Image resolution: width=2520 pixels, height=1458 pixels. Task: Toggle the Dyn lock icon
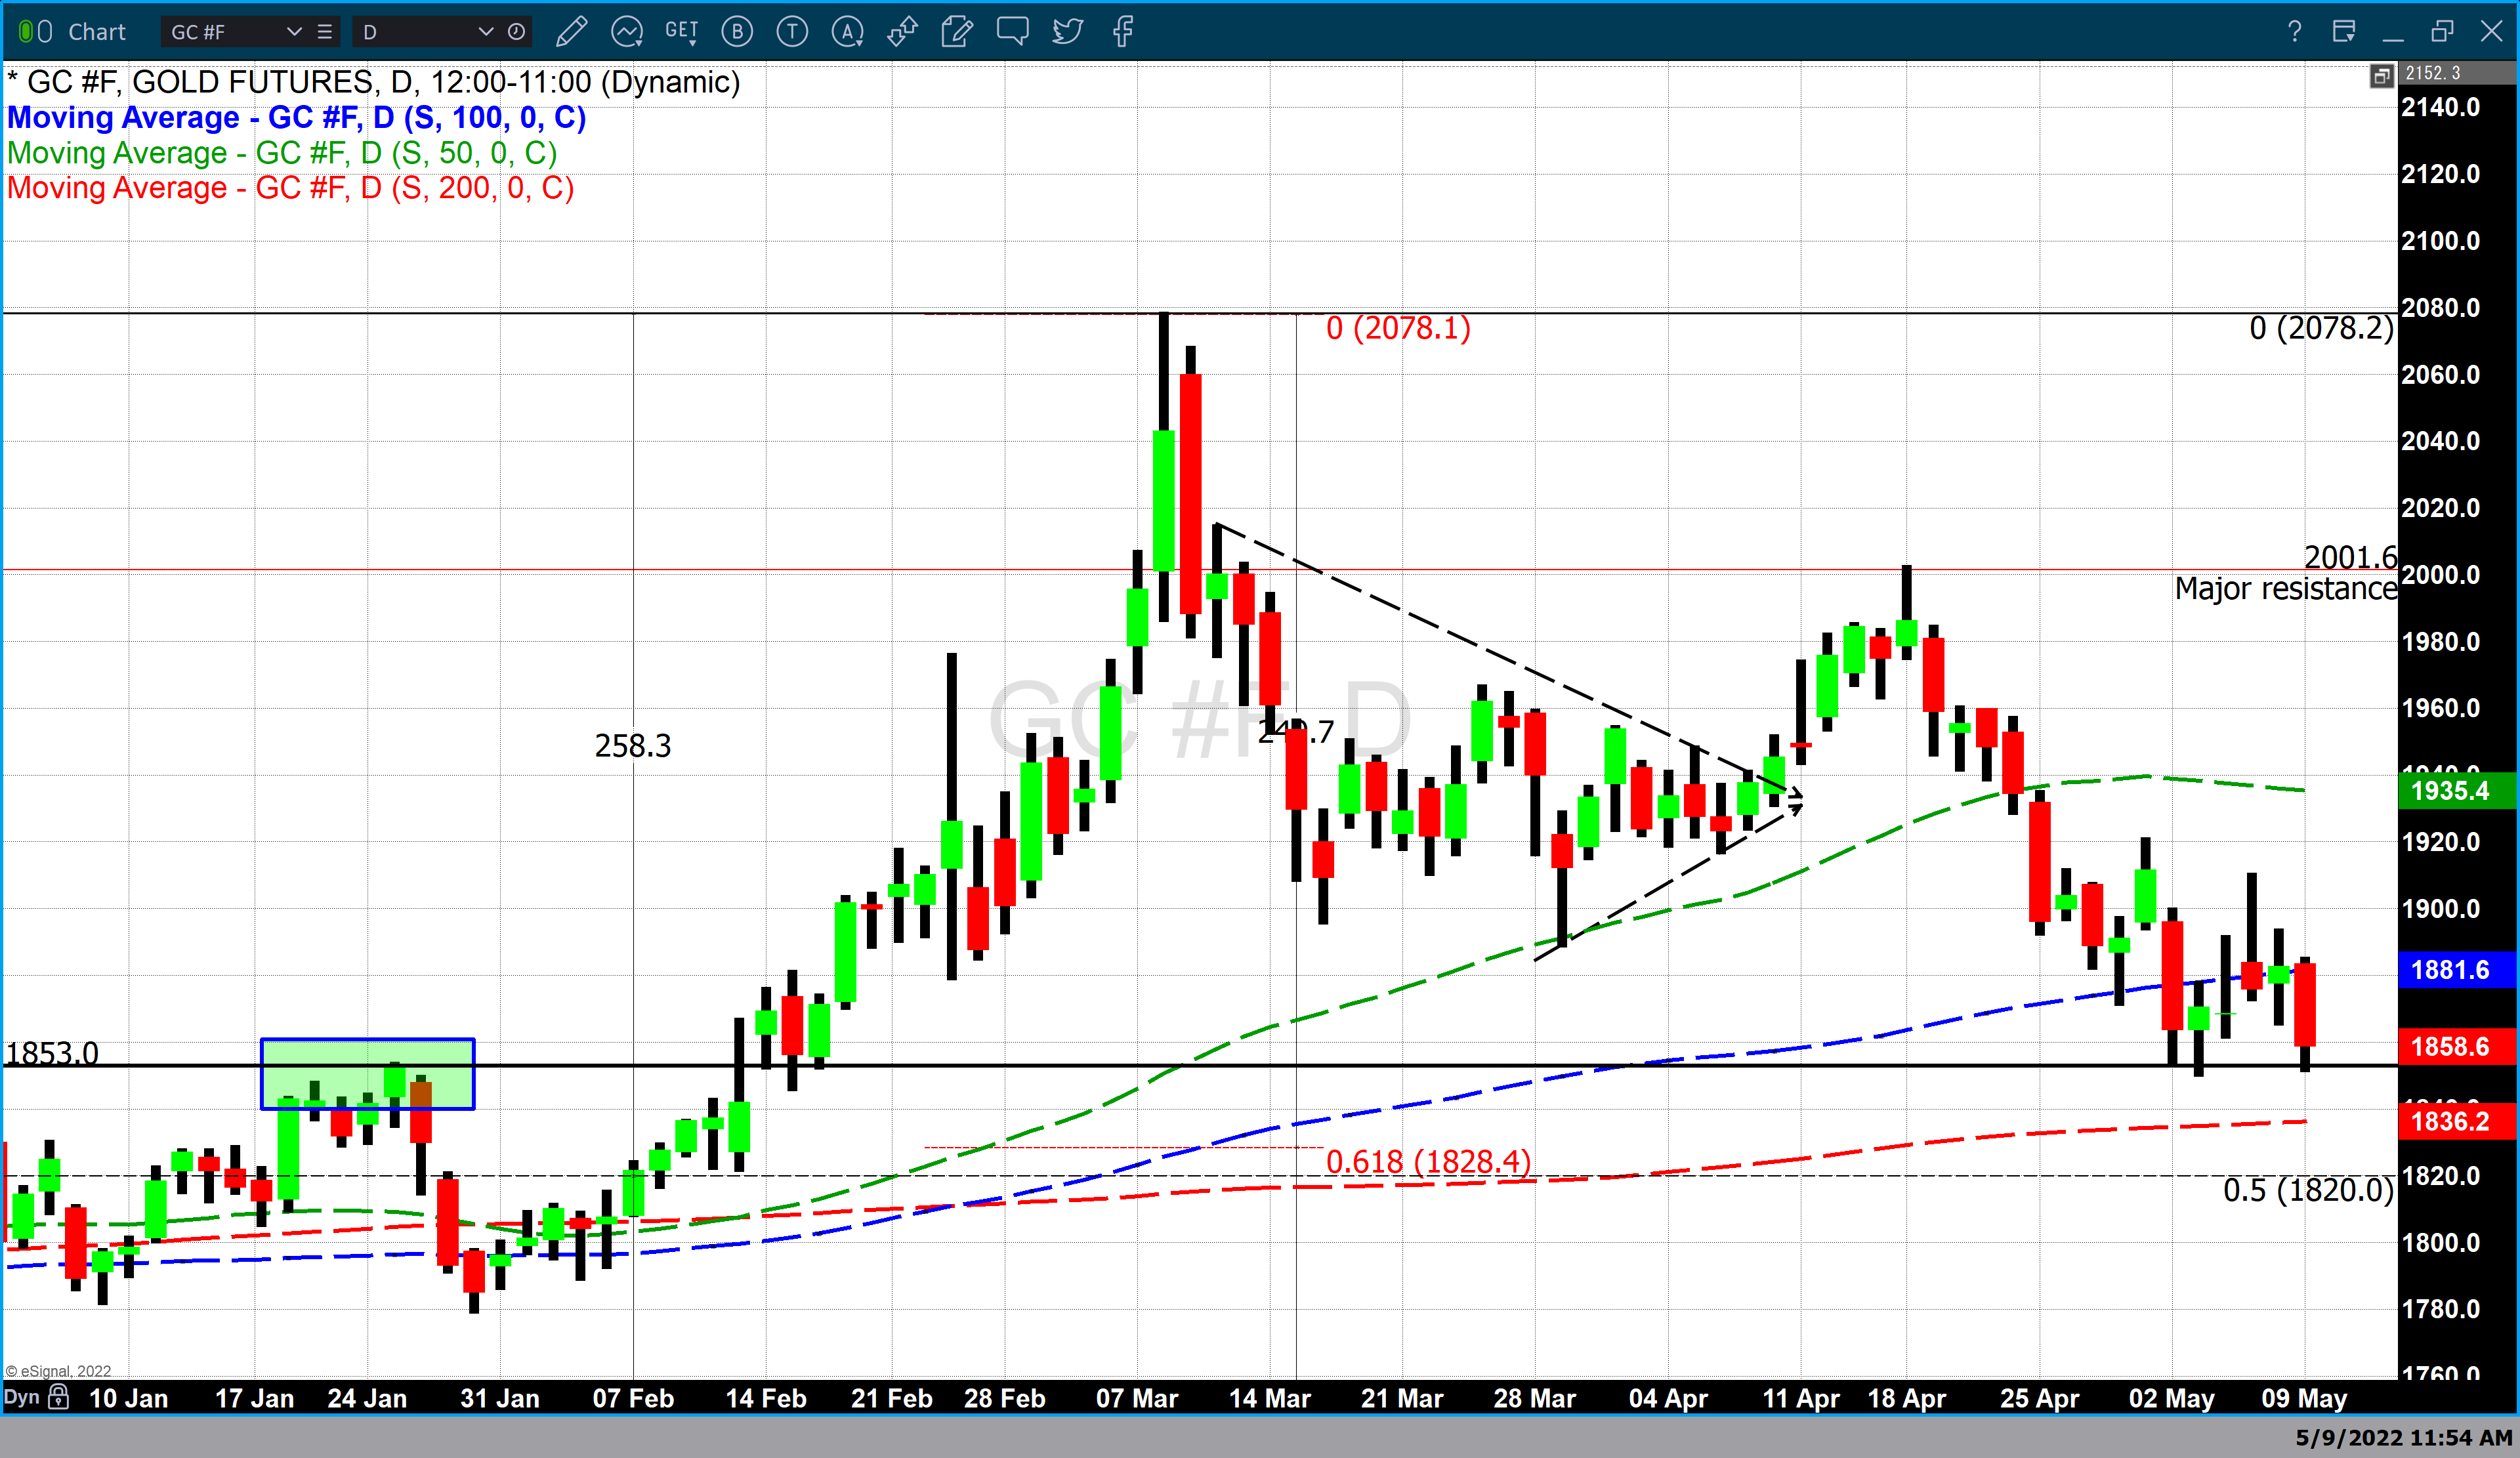pyautogui.click(x=59, y=1396)
